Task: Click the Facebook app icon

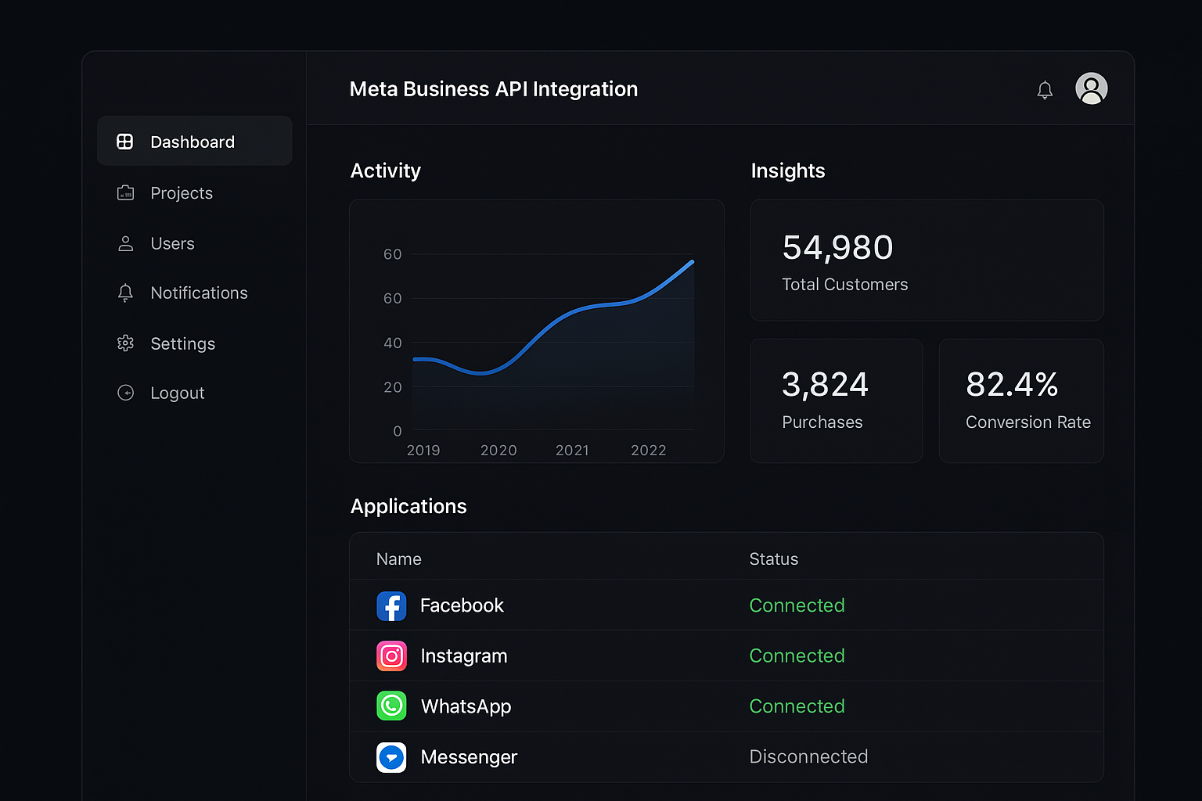Action: (391, 606)
